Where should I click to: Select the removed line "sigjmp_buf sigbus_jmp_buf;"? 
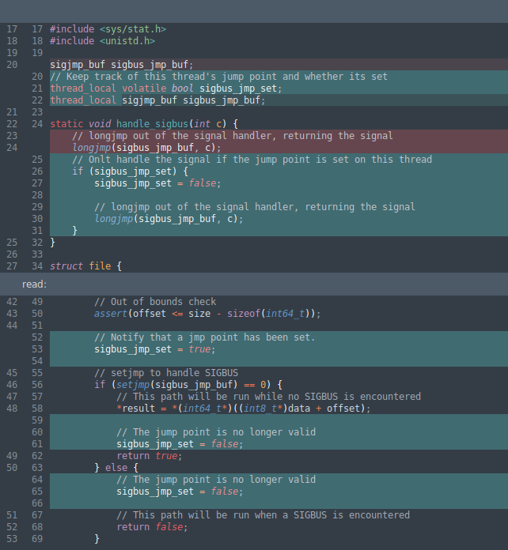pyautogui.click(x=121, y=65)
